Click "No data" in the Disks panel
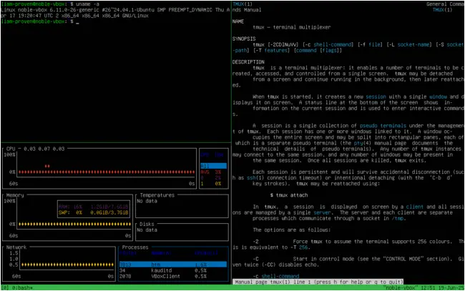The height and width of the screenshot is (291, 465). coord(147,230)
